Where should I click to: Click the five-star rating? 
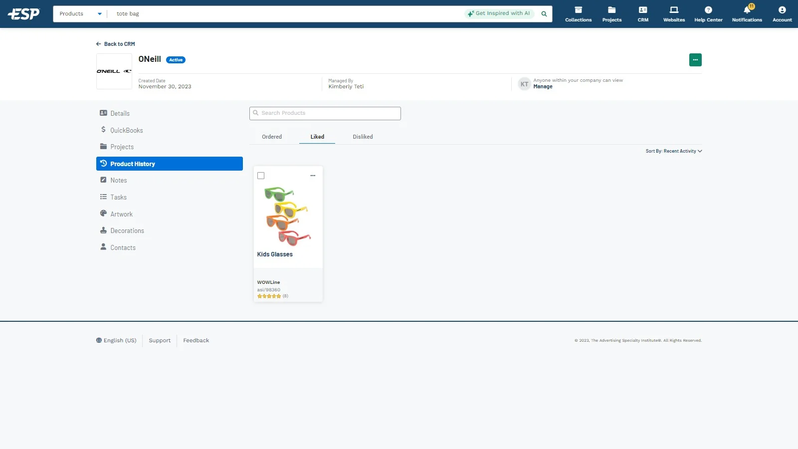[269, 296]
